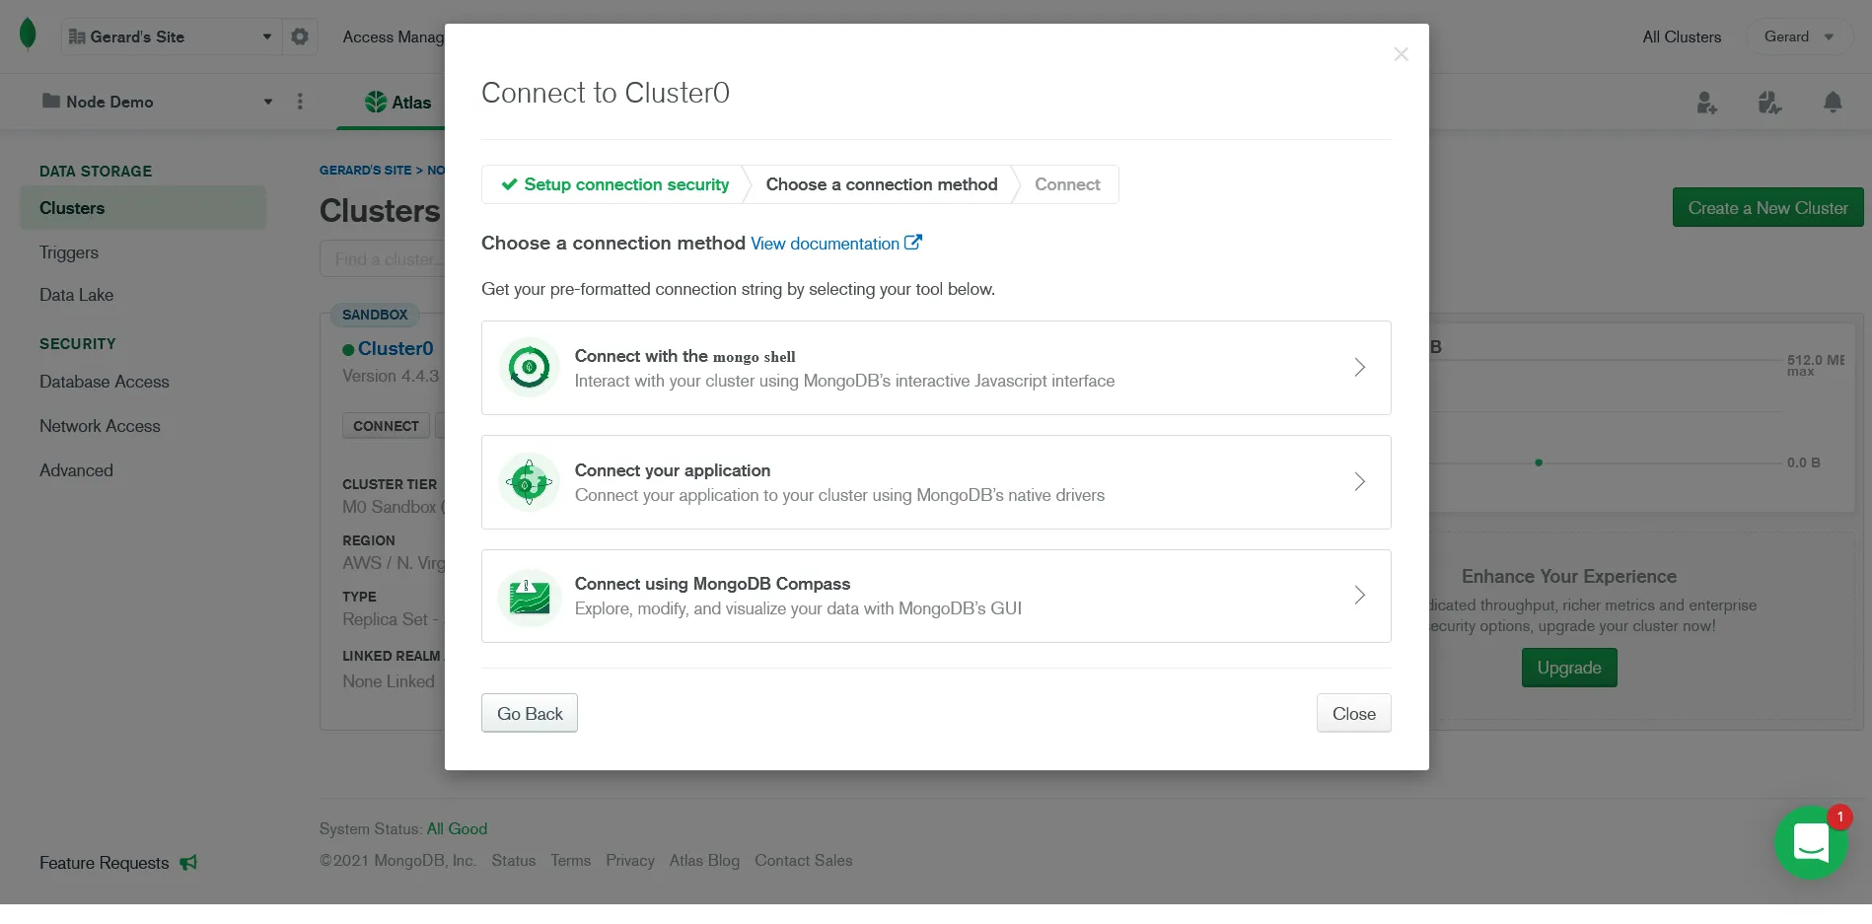The height and width of the screenshot is (924, 1872).
Task: Open Database Access in sidebar
Action: [105, 382]
